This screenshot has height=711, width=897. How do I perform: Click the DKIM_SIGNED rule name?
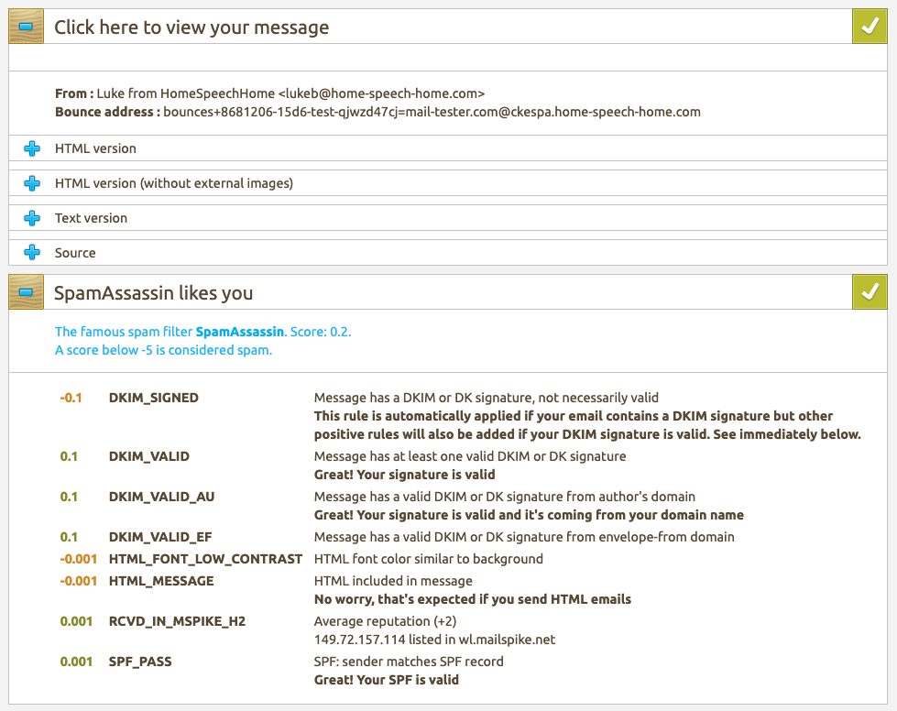[154, 398]
